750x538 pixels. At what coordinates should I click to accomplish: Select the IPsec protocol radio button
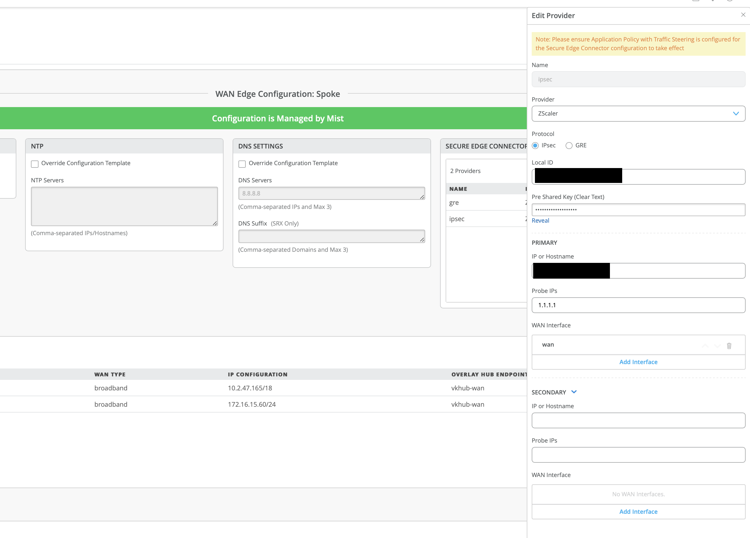click(x=536, y=146)
